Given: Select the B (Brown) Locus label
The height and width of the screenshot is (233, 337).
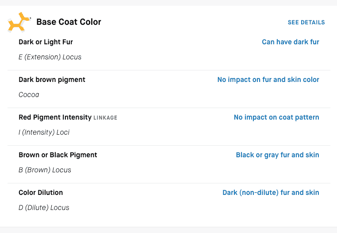Looking at the screenshot, I should [45, 170].
